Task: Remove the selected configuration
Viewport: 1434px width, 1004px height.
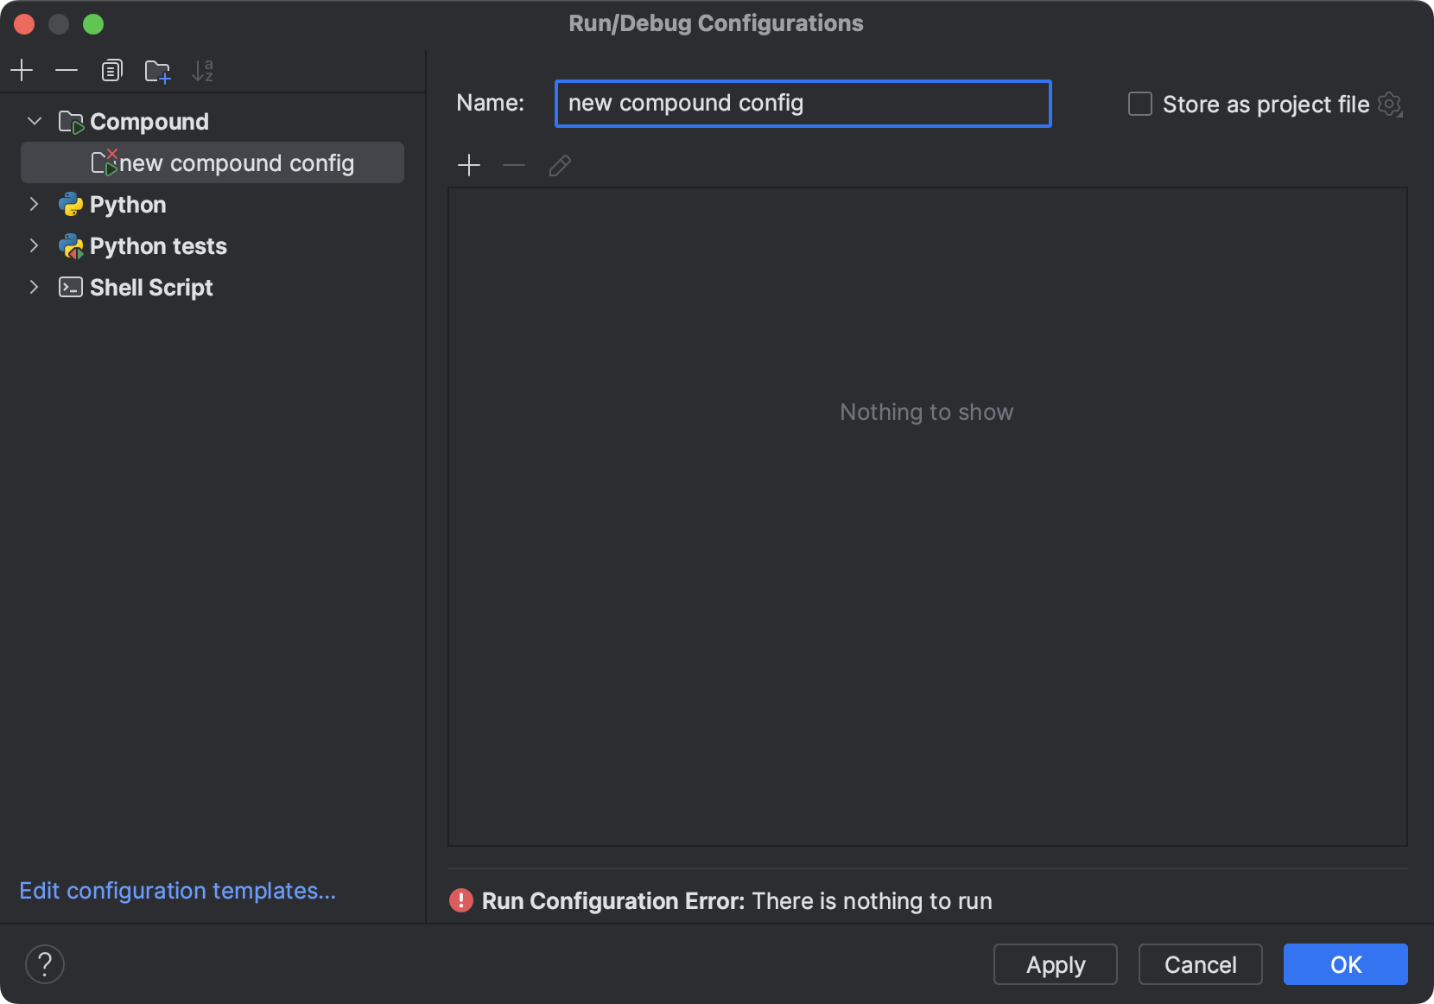Action: pos(67,70)
